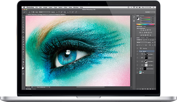Click the color spectrum ramp
The image size is (177, 102).
145,24
